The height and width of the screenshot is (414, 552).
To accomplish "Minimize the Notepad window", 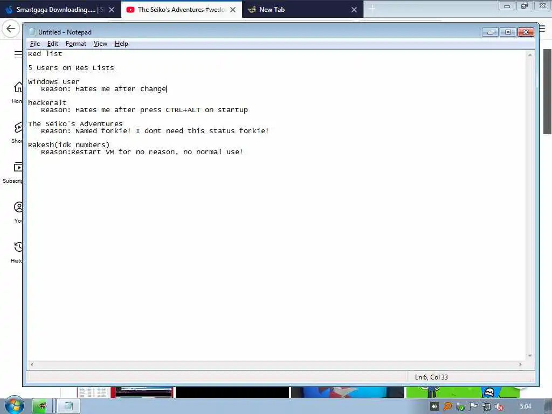I will click(490, 32).
